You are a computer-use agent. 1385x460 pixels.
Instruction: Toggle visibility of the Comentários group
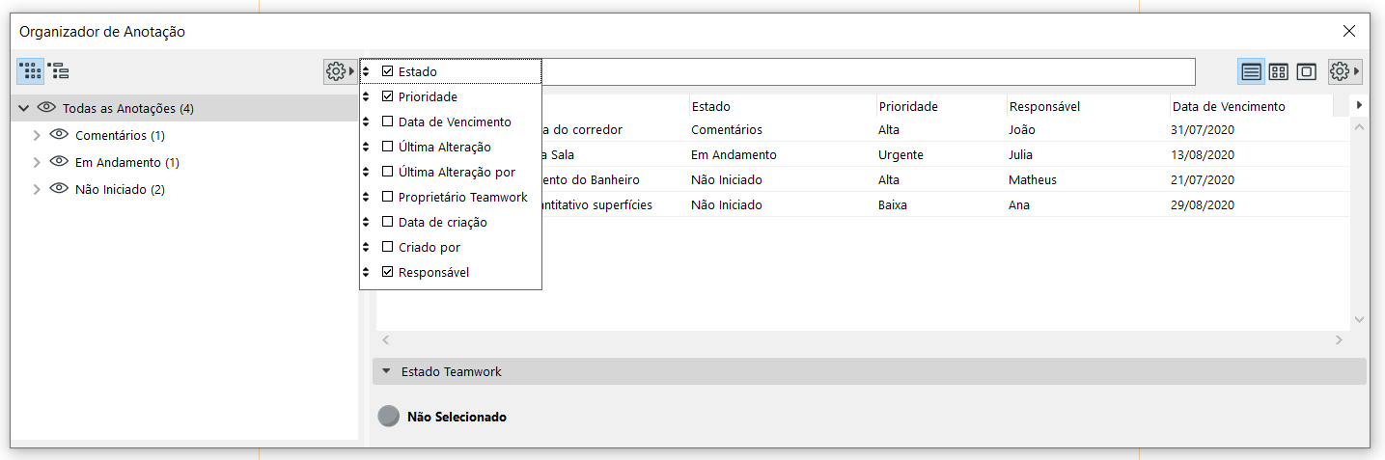58,135
